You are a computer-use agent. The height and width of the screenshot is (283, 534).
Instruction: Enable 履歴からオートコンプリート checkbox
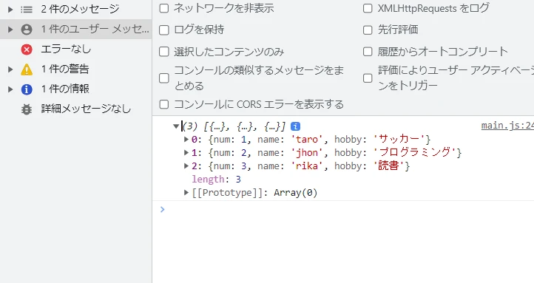(x=368, y=52)
